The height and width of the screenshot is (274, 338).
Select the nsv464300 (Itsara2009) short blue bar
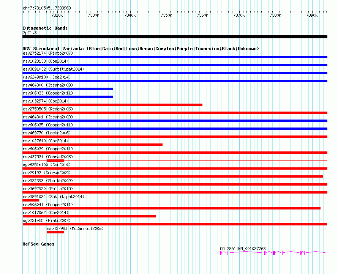(x=68, y=89)
